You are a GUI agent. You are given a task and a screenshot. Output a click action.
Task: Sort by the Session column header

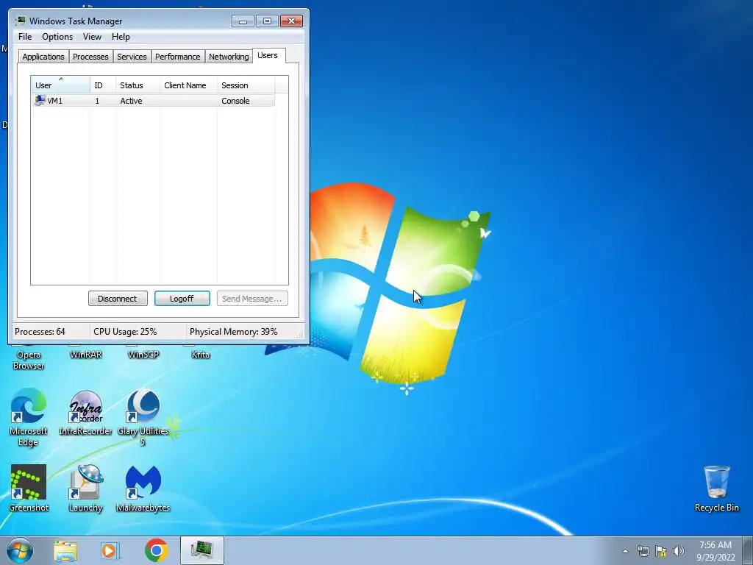pos(246,85)
